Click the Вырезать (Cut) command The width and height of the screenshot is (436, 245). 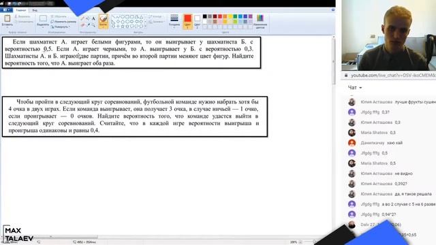22,16
